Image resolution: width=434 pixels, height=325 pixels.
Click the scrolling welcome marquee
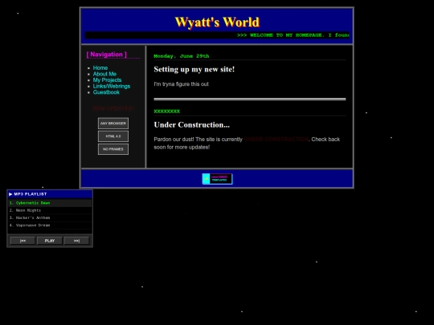217,35
